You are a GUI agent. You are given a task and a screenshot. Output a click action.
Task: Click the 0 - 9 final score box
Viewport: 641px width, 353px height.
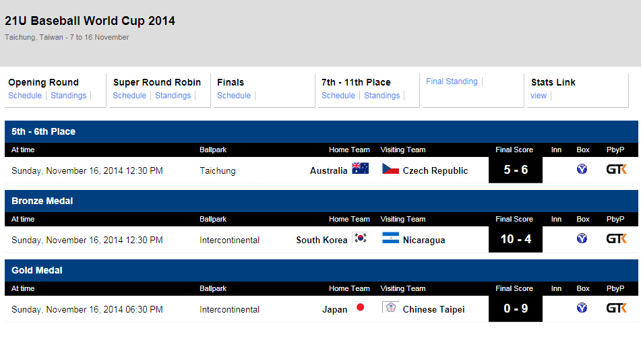pyautogui.click(x=516, y=309)
